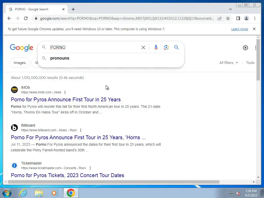Open the Chrome profile avatar menu
The width and height of the screenshot is (264, 198).
[246, 18]
